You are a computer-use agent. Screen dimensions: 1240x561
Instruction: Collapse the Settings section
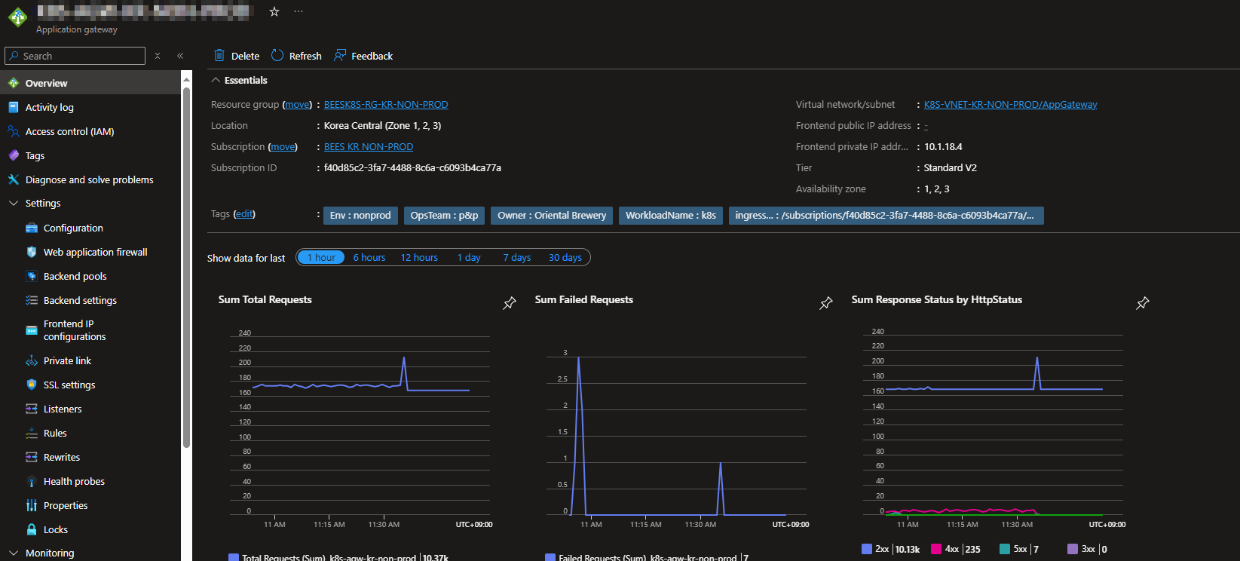(x=13, y=204)
